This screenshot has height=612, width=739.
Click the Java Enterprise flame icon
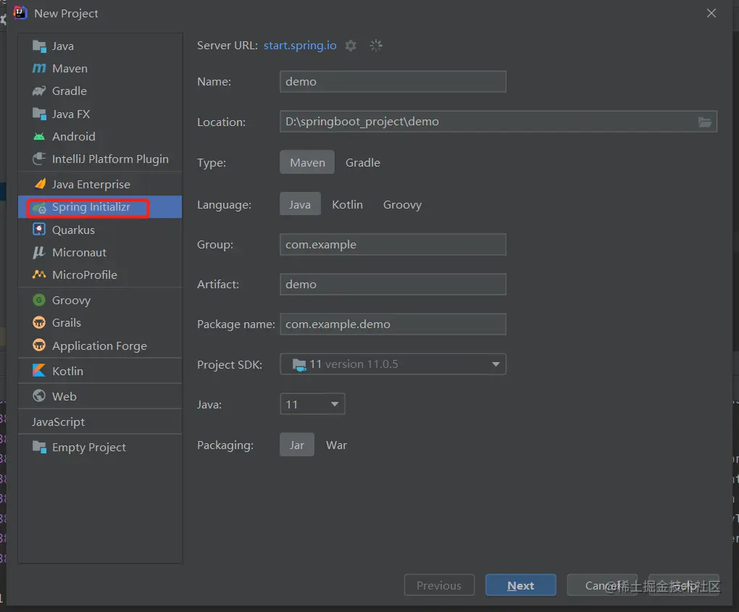click(40, 184)
